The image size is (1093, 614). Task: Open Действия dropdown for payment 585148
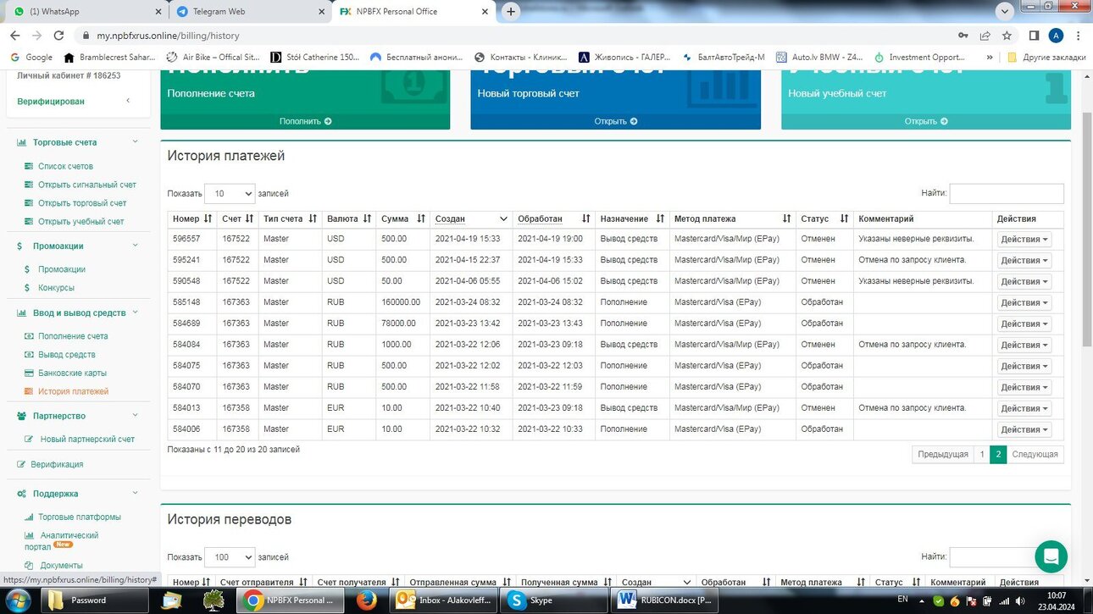pyautogui.click(x=1024, y=302)
